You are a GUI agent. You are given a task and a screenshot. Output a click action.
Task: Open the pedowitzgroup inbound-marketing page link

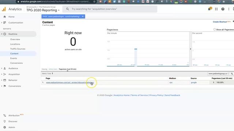pyautogui.click(x=70, y=83)
